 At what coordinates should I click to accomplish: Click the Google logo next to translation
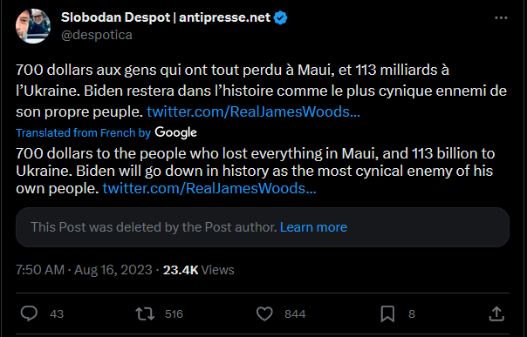point(175,132)
